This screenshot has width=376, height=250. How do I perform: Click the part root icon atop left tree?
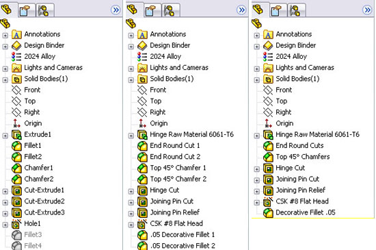(5, 23)
